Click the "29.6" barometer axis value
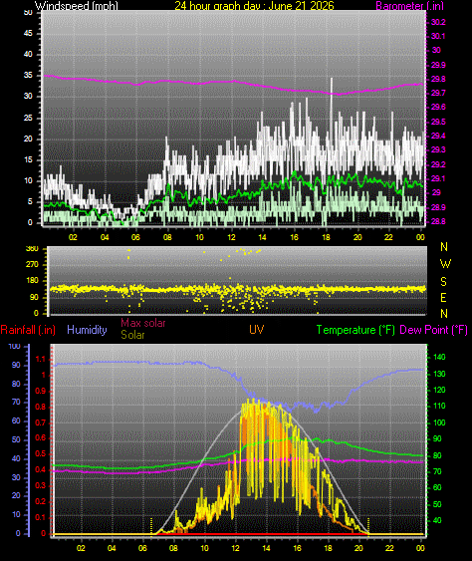The height and width of the screenshot is (561, 472). 438,107
